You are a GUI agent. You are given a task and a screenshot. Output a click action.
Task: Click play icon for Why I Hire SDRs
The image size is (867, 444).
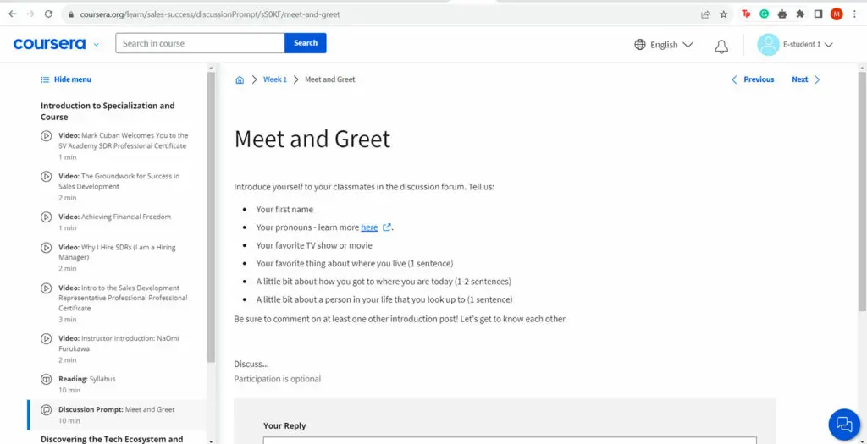pyautogui.click(x=47, y=248)
